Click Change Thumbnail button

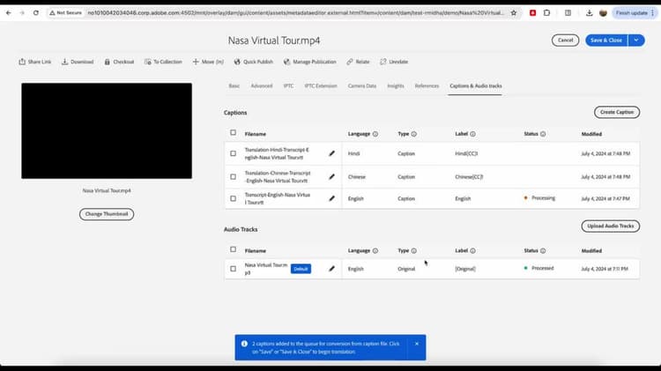click(x=107, y=214)
